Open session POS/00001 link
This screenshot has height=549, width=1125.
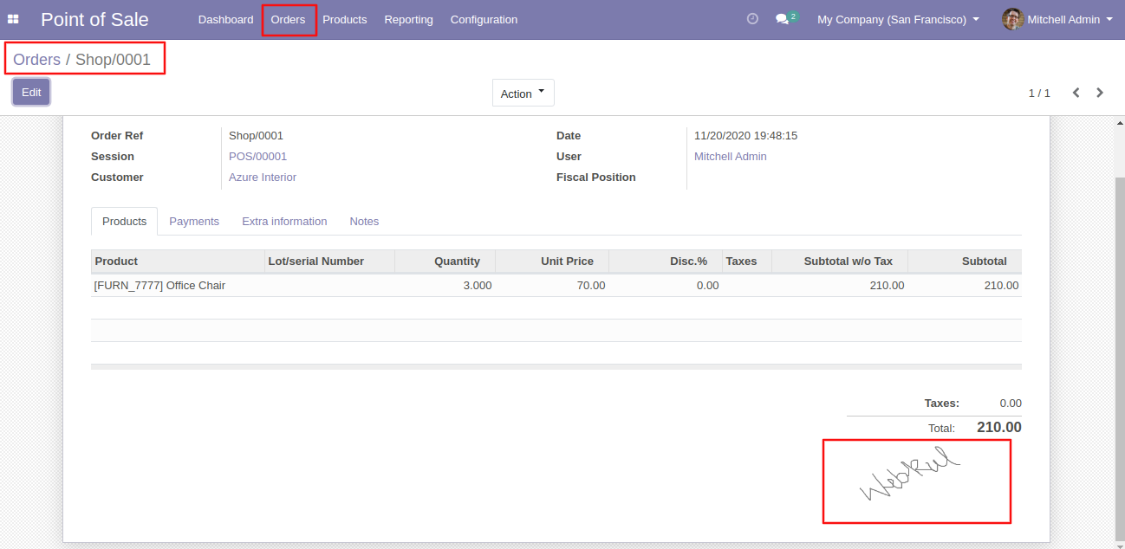point(257,157)
